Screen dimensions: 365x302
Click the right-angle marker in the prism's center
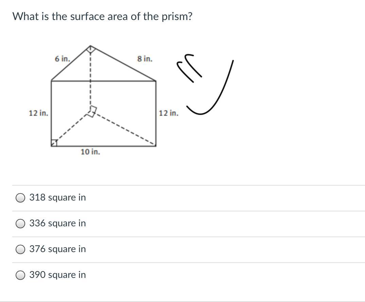click(x=92, y=111)
